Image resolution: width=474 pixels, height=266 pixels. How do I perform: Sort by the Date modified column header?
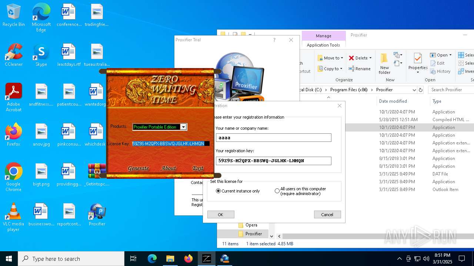pos(393,101)
